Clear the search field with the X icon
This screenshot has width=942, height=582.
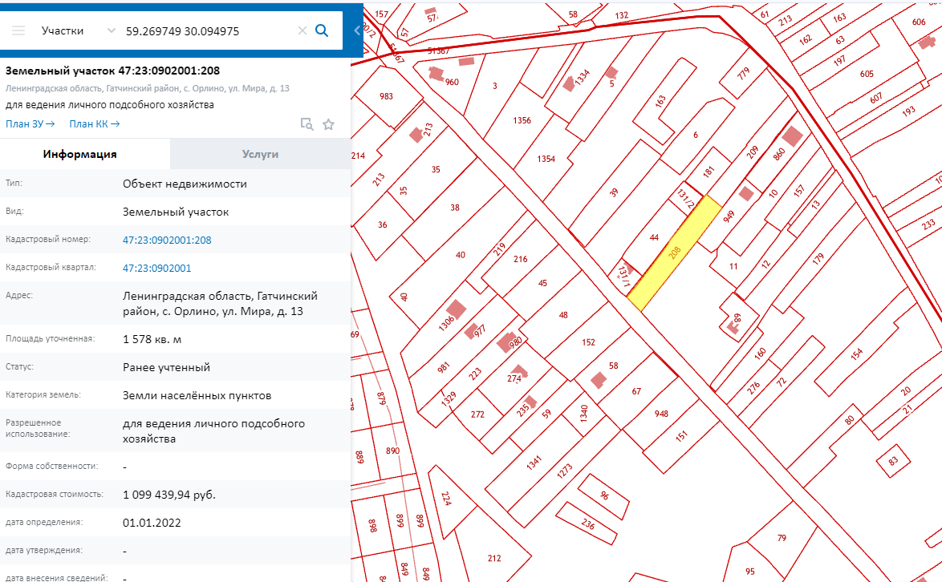coord(302,30)
